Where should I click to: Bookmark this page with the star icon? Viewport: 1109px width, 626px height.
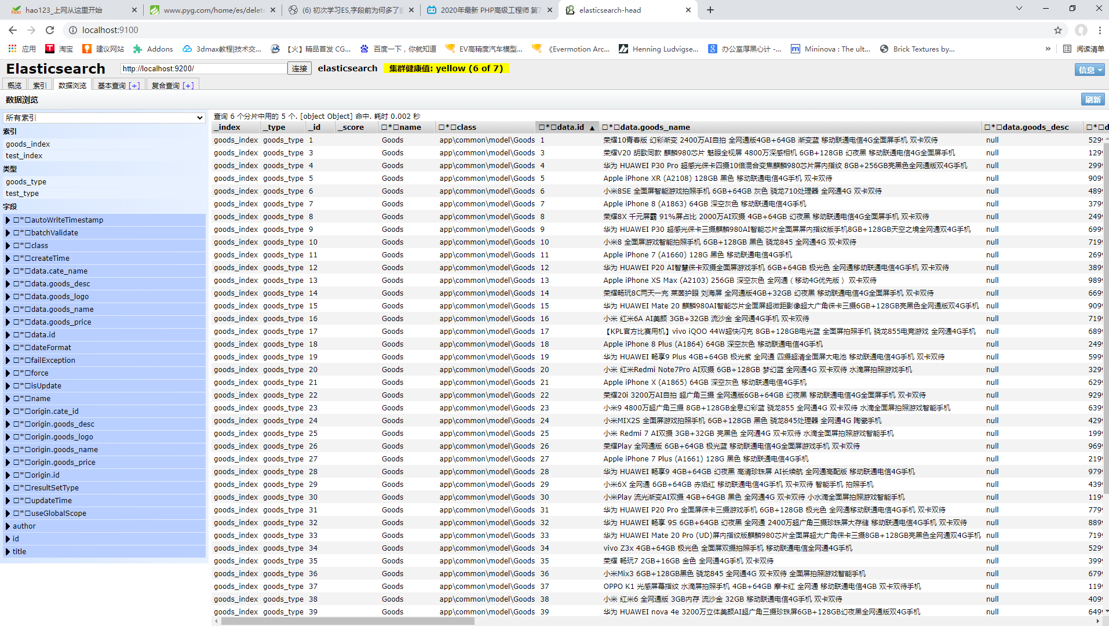pos(1058,30)
